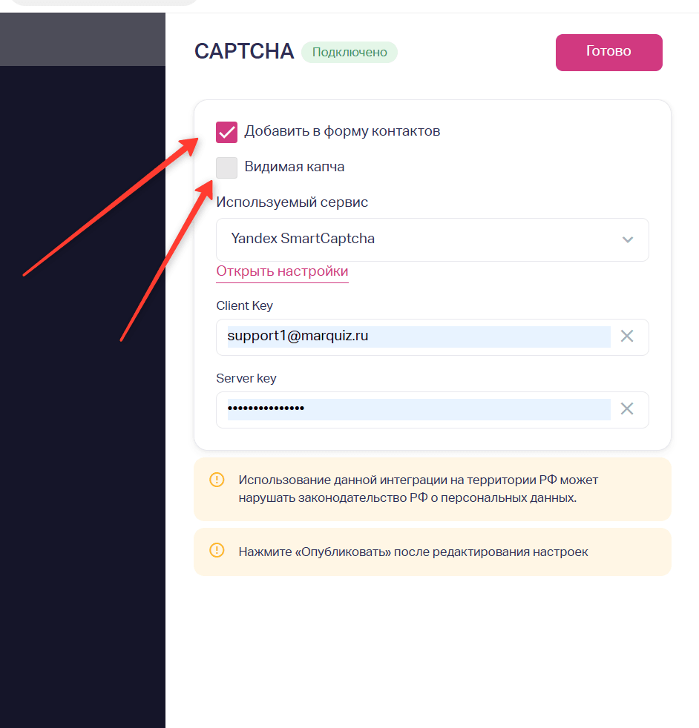Open the Yandex SmartCaptcha service dropdown
The image size is (699, 728).
pos(432,239)
